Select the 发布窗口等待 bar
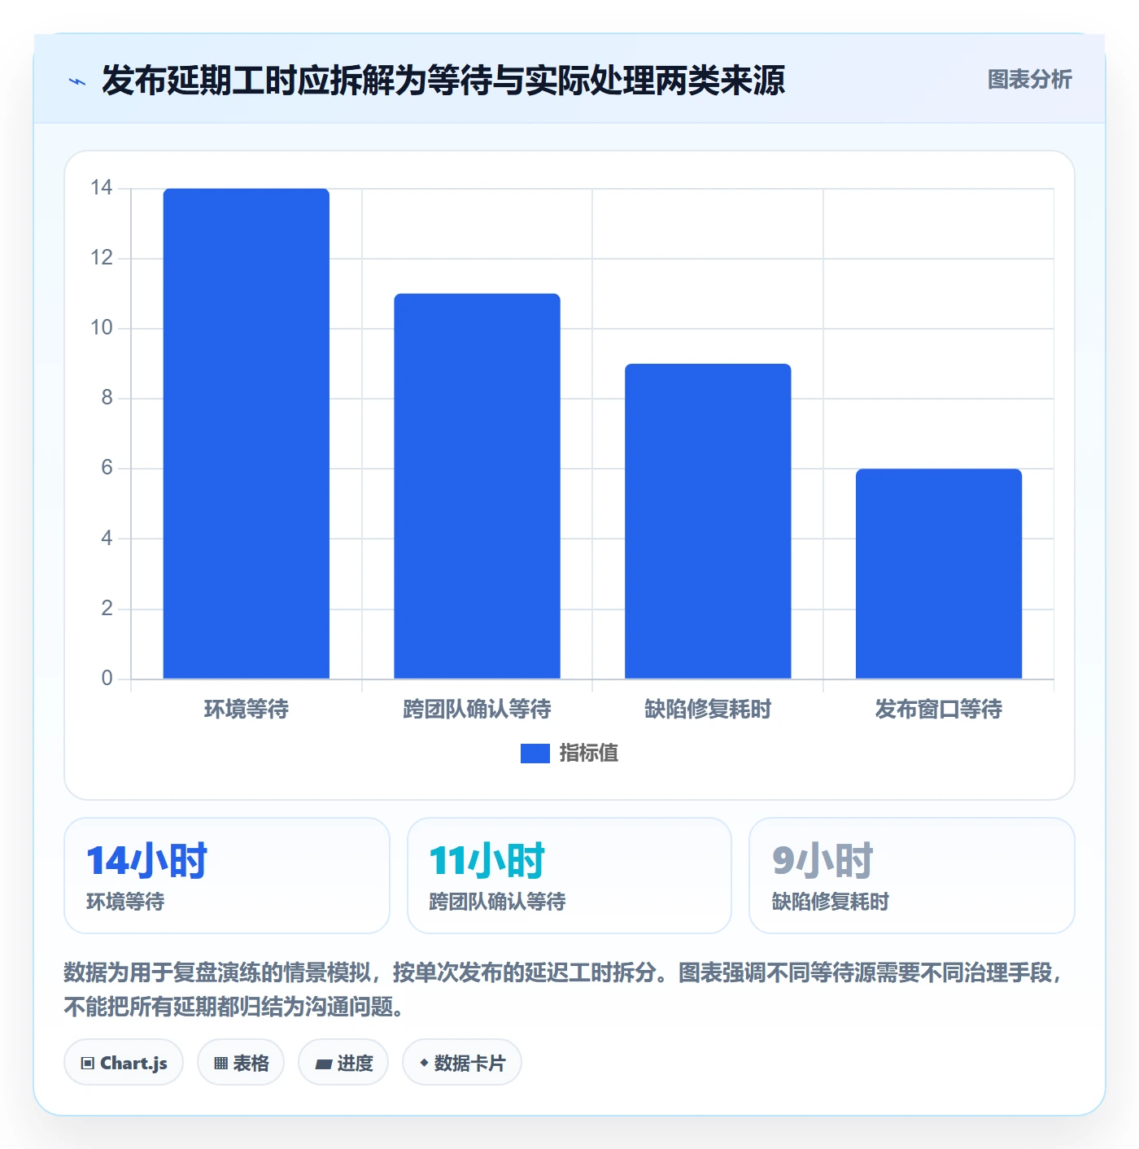Viewport: 1139px width, 1149px height. [x=939, y=574]
